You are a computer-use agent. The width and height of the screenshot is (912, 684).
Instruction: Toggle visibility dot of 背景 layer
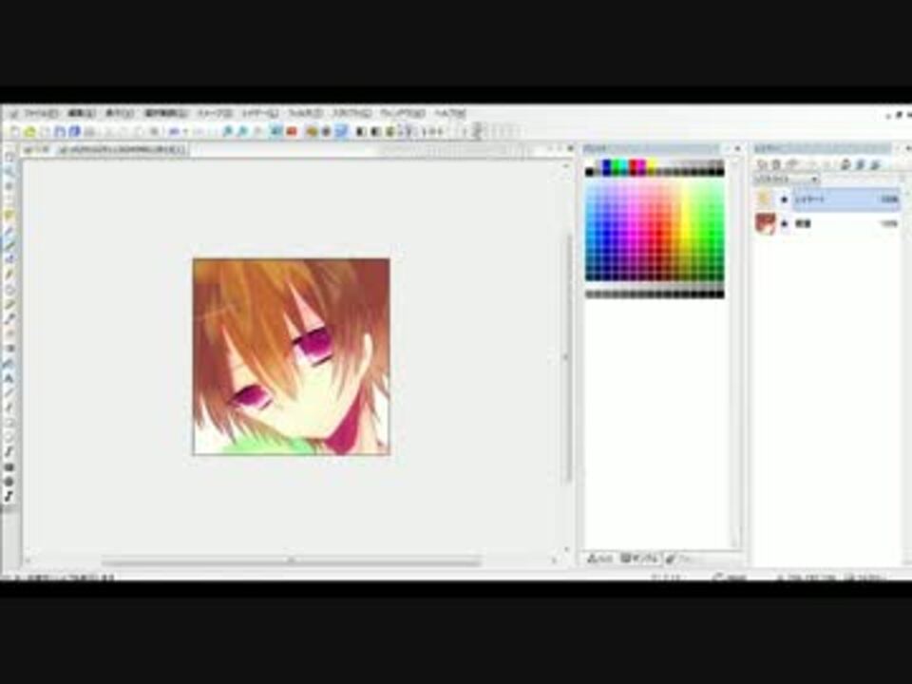click(784, 223)
